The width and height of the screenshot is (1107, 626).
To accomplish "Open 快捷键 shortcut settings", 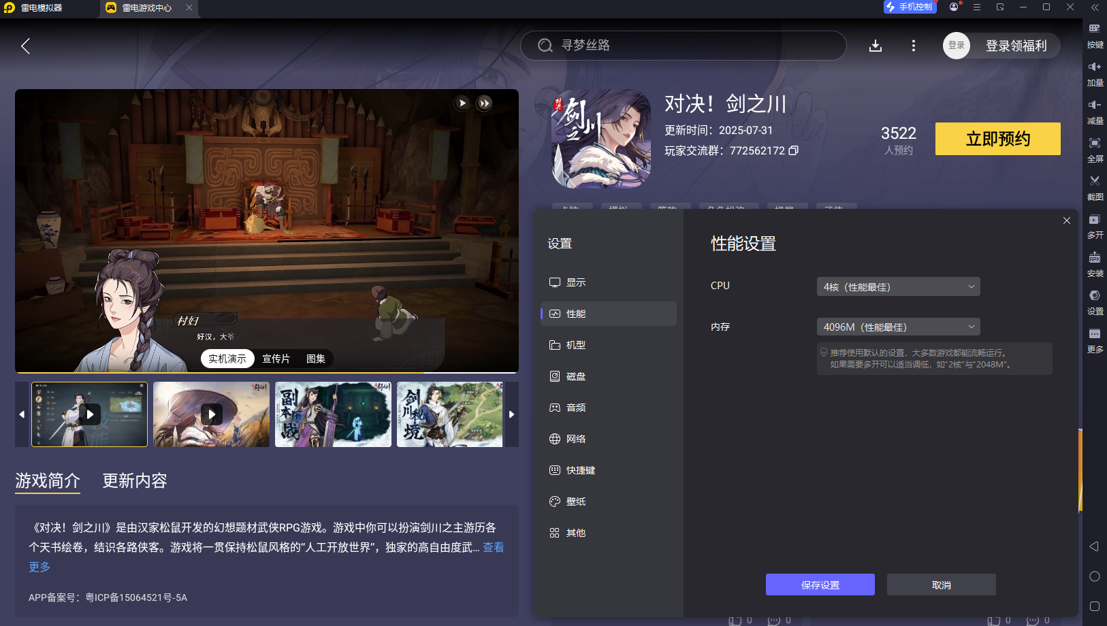I will 609,470.
